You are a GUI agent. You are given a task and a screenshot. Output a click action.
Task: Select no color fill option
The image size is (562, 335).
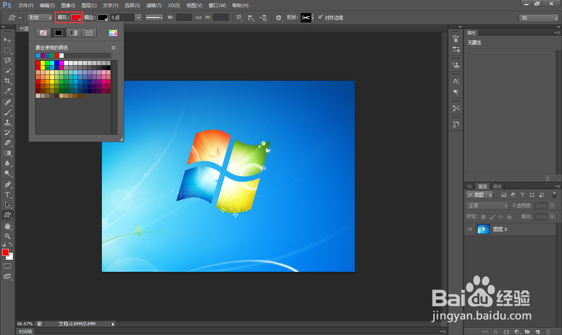point(43,33)
